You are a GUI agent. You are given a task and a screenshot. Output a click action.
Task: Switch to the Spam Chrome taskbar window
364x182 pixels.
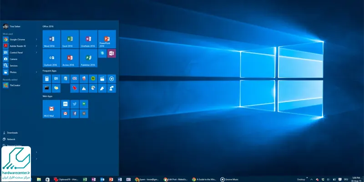pyautogui.click(x=147, y=179)
